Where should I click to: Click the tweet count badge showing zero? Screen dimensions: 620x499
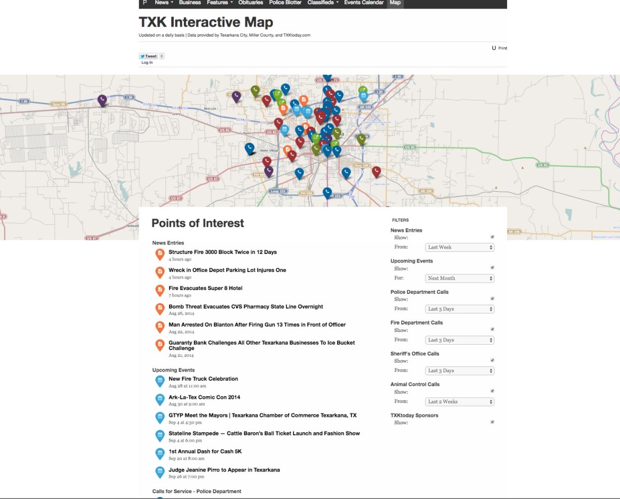161,56
